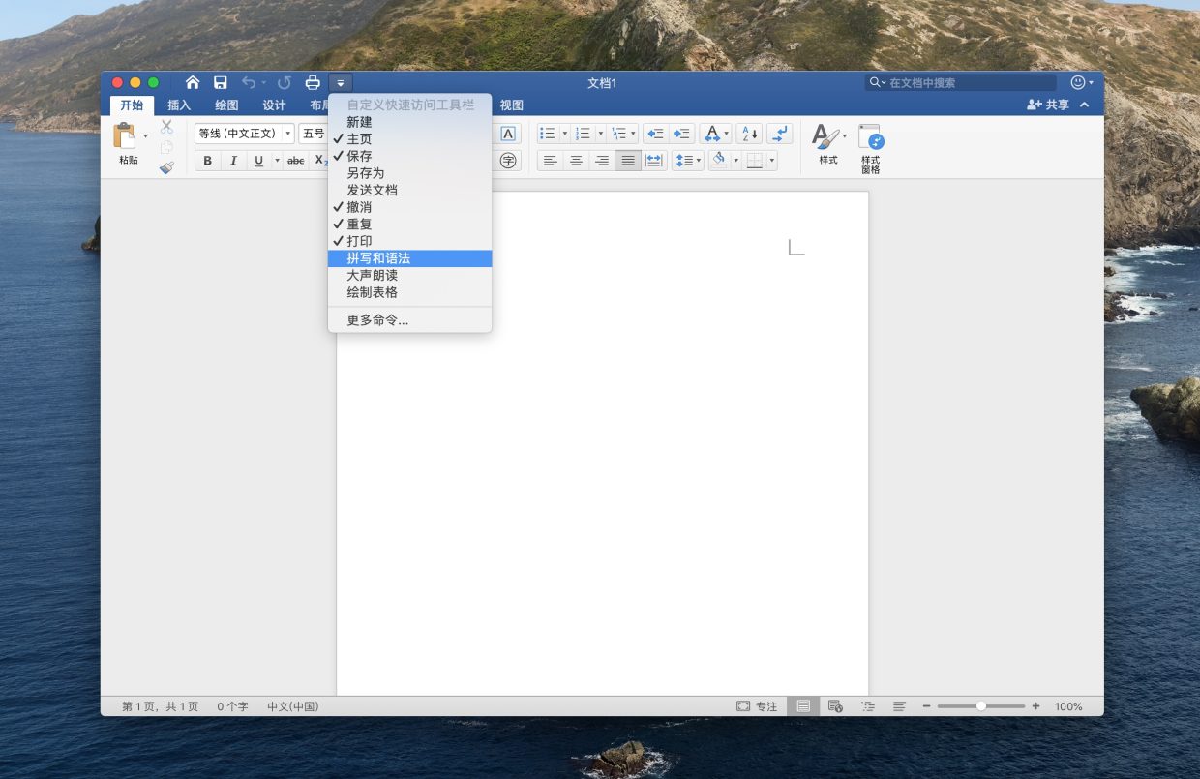Select 另存为 in the menu
This screenshot has height=779, width=1200.
point(410,173)
